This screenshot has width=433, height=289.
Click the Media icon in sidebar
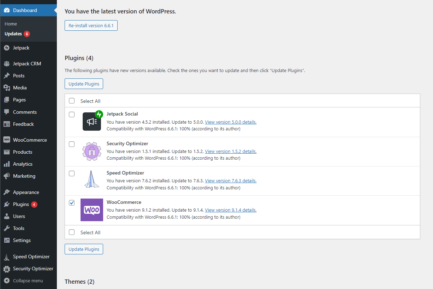tap(7, 88)
